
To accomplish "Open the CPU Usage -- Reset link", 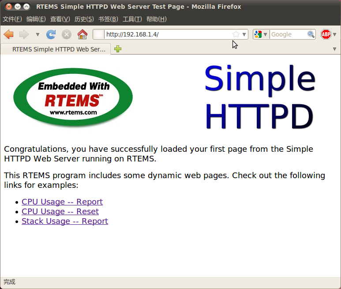I will 60,212.
